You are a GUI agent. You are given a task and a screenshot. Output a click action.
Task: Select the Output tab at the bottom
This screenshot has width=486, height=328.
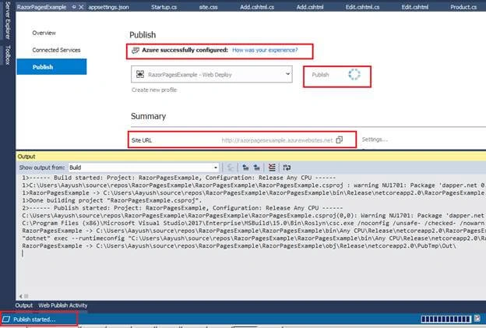click(24, 305)
